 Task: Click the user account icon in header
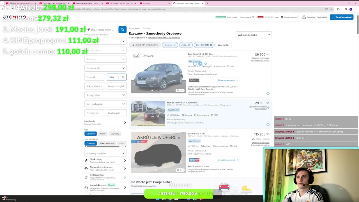(x=304, y=17)
